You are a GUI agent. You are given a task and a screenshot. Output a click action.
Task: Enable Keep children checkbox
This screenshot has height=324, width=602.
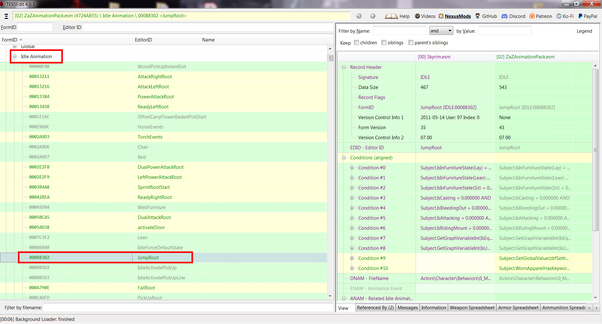(x=356, y=42)
